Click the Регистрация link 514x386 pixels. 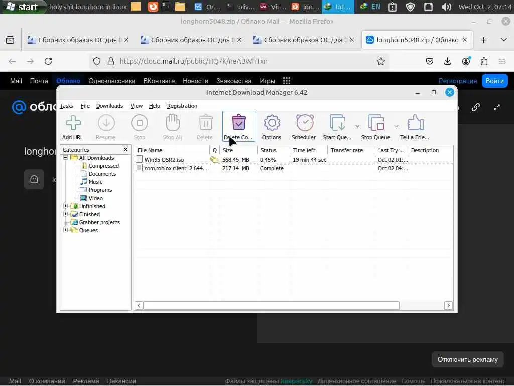click(458, 81)
